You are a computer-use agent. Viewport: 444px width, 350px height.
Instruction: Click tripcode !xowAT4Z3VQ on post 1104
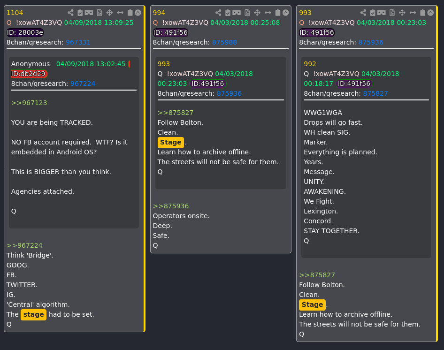(x=39, y=23)
